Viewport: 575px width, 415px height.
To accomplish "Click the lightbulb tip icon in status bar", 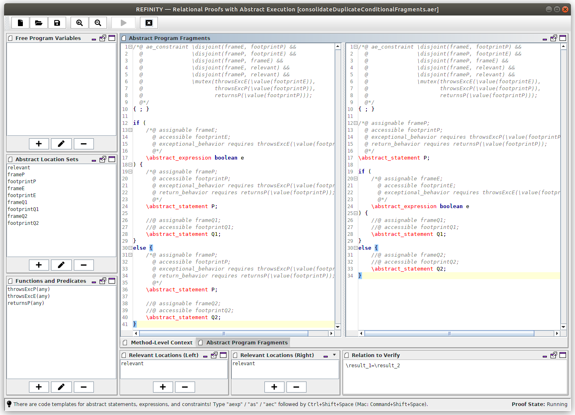I will pyautogui.click(x=9, y=404).
